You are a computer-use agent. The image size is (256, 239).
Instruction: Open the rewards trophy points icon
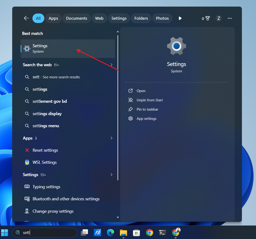(206, 18)
